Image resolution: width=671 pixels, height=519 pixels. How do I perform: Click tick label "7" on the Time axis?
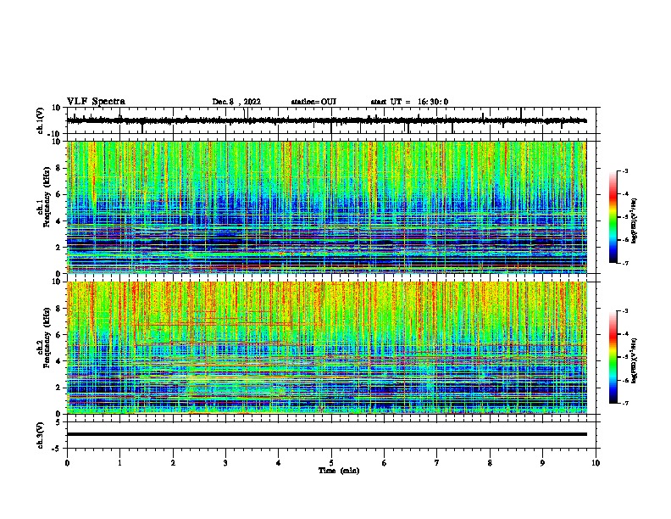click(x=437, y=463)
